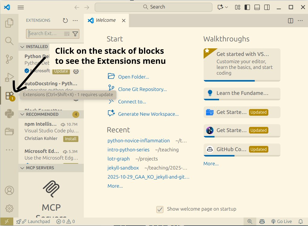
Task: Toggle the bottom panel visibility
Action: coord(257,7)
